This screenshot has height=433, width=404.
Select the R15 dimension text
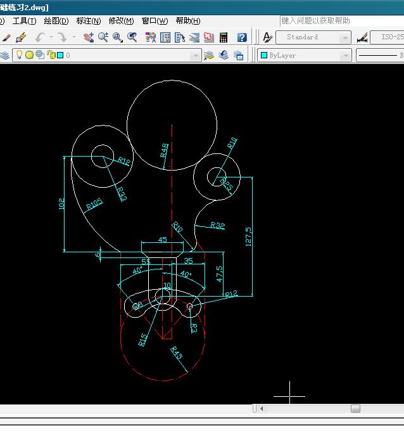142,340
